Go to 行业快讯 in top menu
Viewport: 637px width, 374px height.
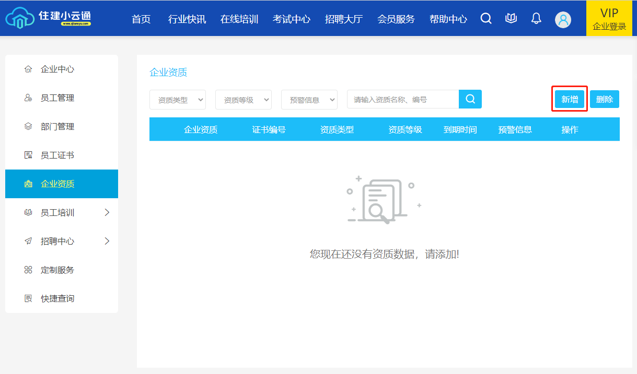(x=187, y=19)
